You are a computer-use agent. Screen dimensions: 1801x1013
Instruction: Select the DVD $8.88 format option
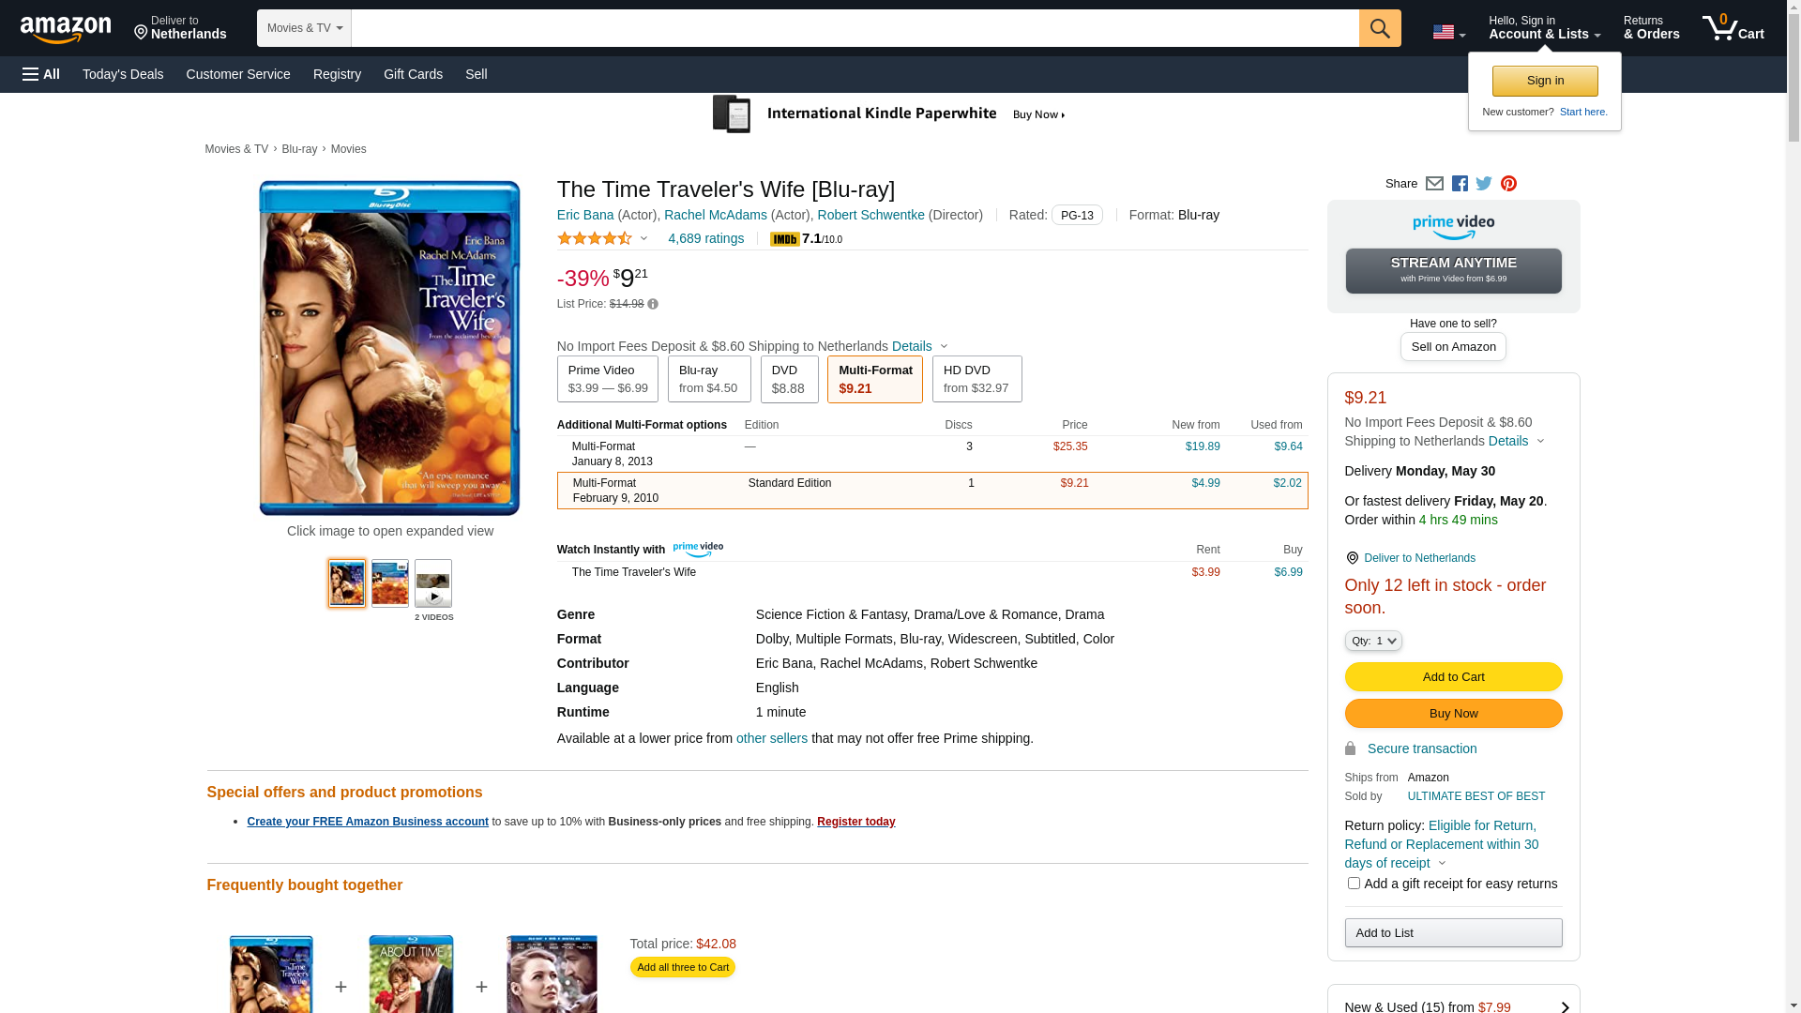789,379
